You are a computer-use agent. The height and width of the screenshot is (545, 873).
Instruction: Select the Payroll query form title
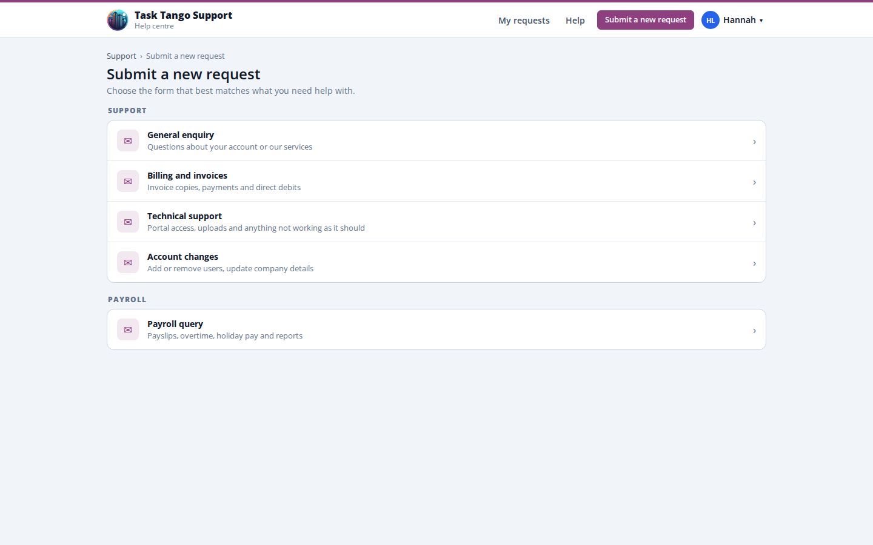(x=175, y=324)
